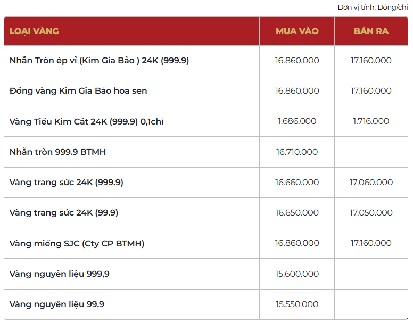The width and height of the screenshot is (413, 322).
Task: Click the Vàng nguyên liệu 99.9 label
Action: click(x=57, y=304)
